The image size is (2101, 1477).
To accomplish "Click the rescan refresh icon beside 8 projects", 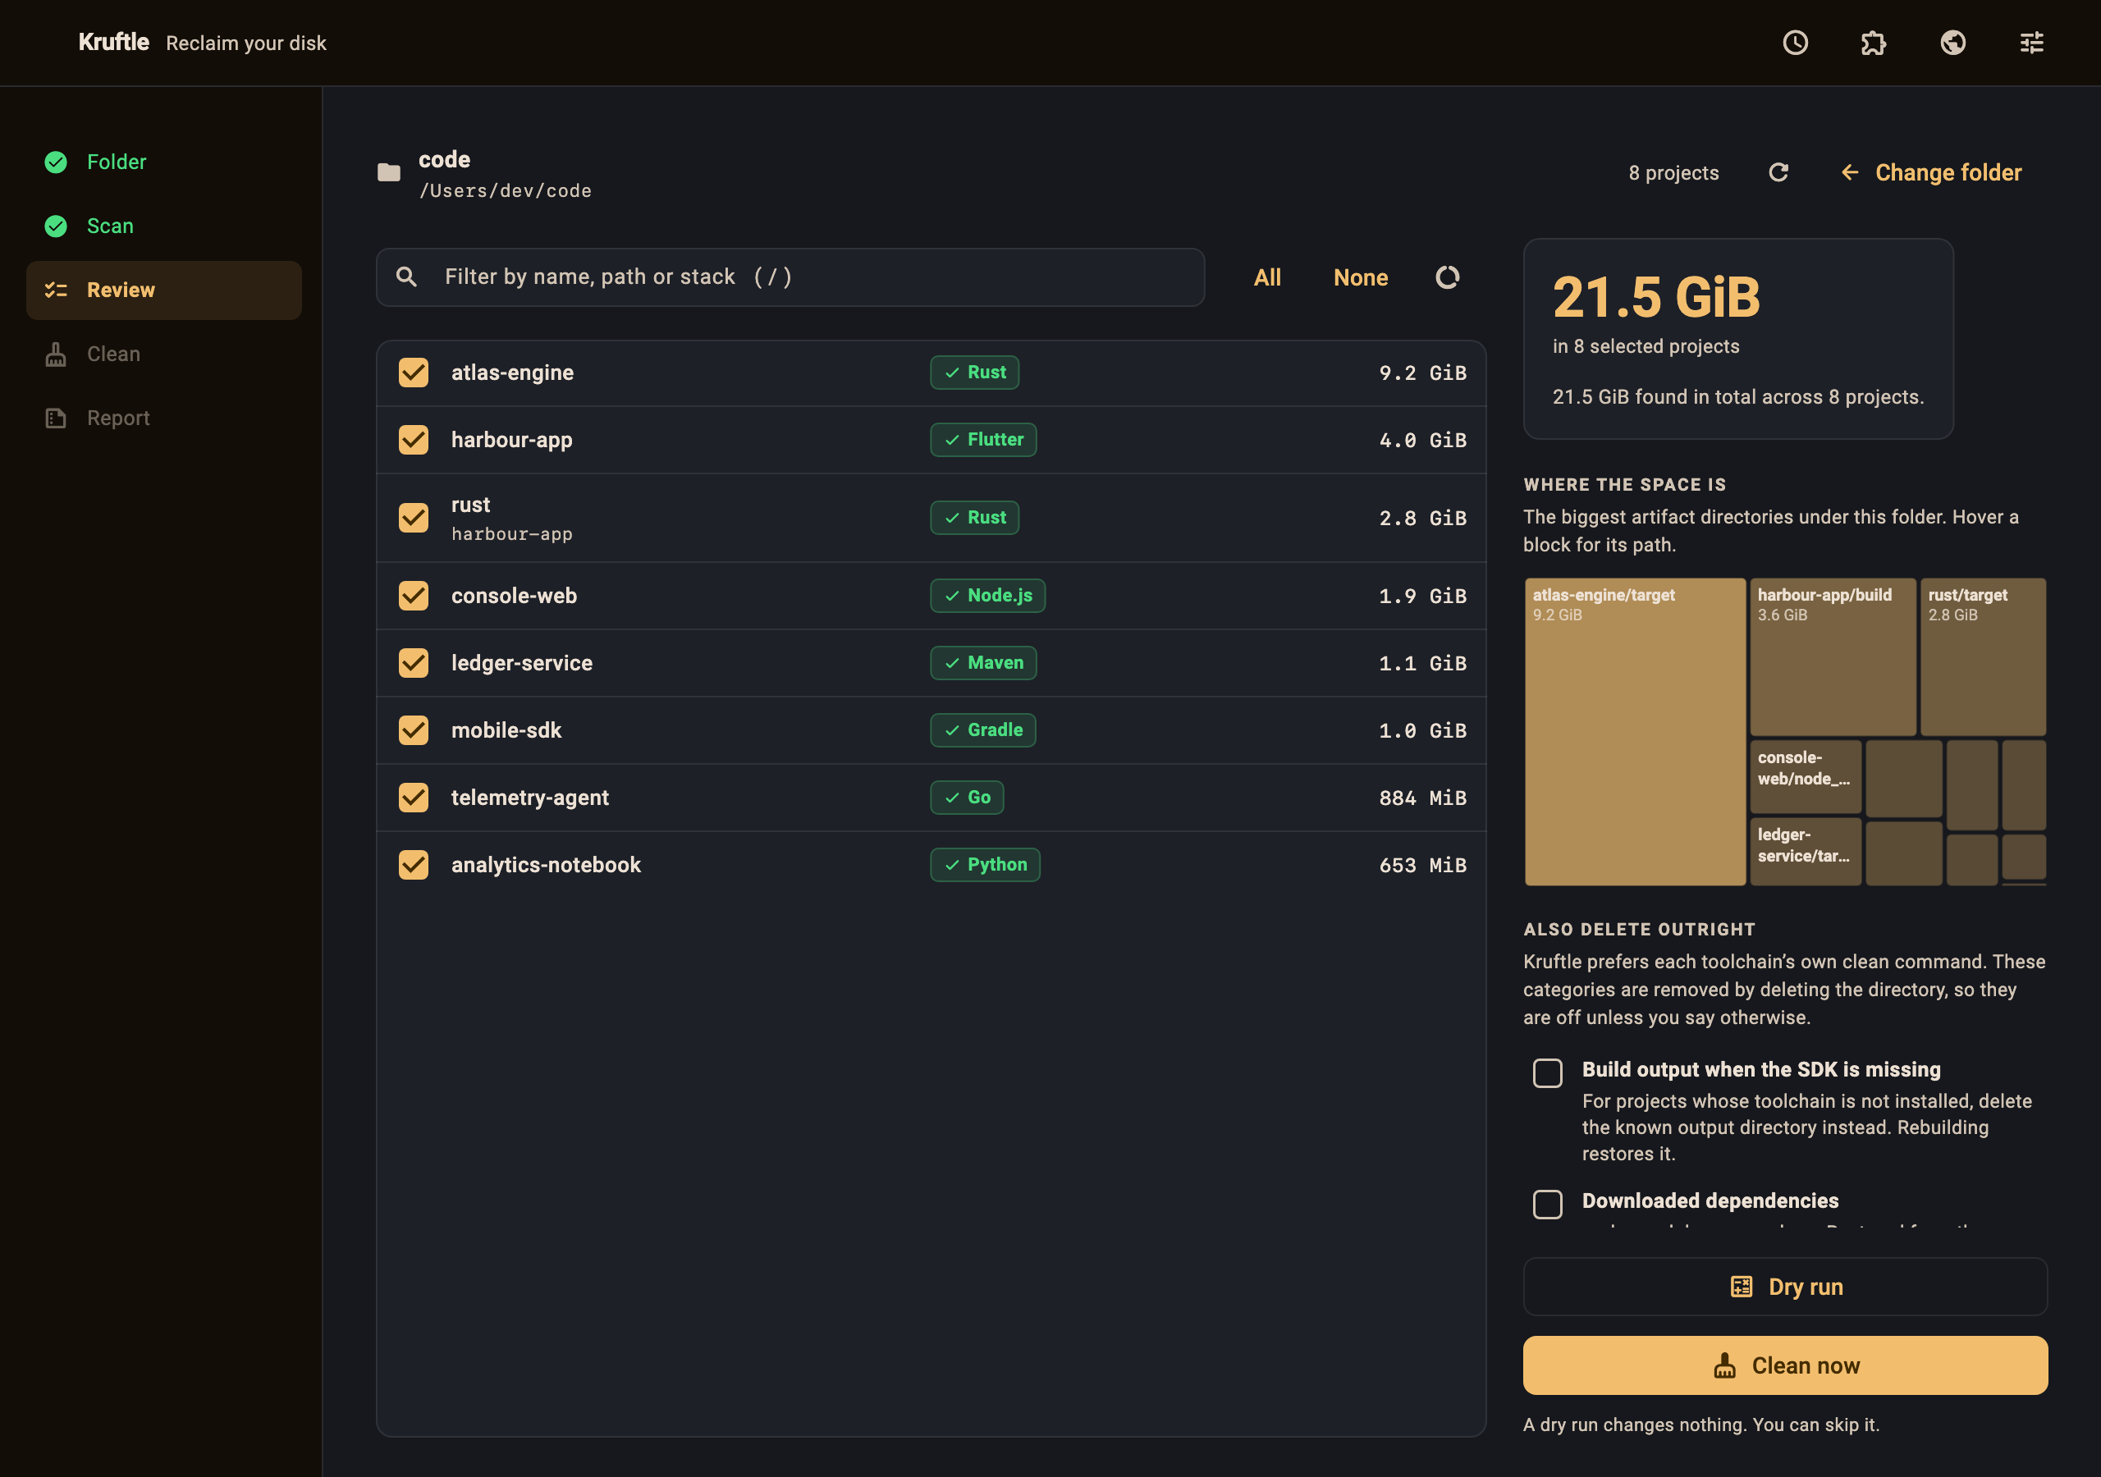I will [x=1778, y=173].
